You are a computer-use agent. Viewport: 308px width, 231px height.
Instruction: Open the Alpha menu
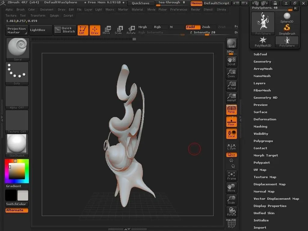pyautogui.click(x=9, y=9)
